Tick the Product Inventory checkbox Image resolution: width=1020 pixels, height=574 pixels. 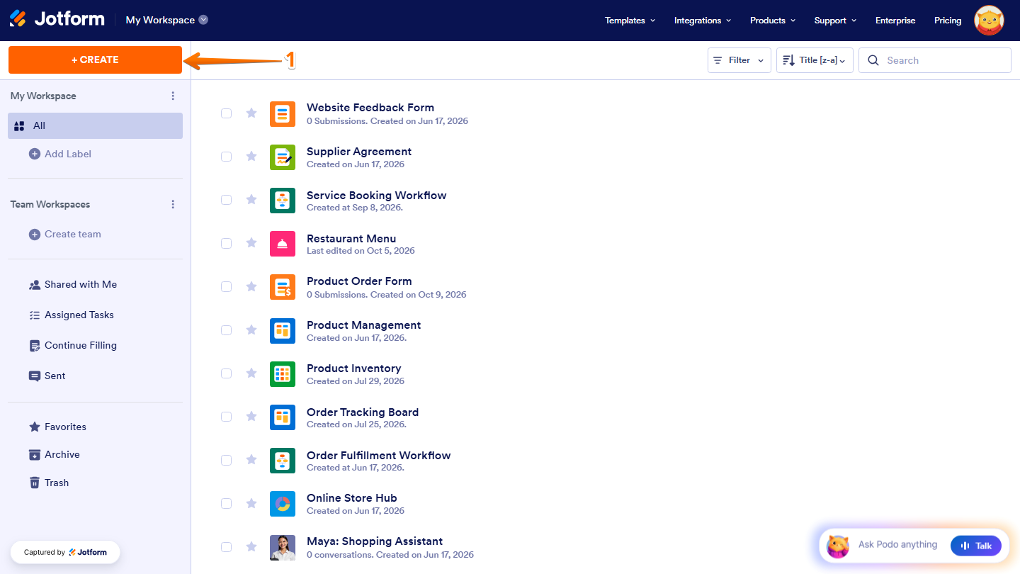226,373
